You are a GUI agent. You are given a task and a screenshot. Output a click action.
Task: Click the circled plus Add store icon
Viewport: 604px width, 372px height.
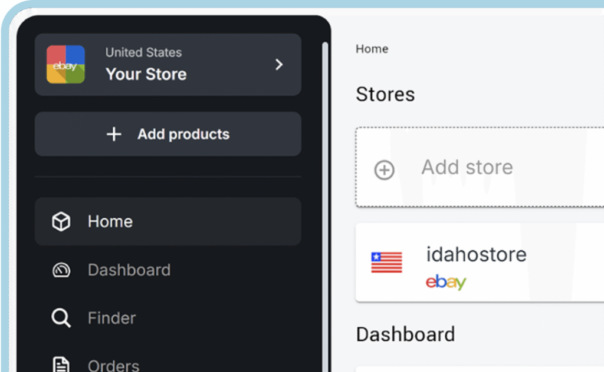[385, 170]
